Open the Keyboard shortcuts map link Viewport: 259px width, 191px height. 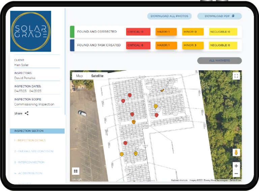(179, 180)
